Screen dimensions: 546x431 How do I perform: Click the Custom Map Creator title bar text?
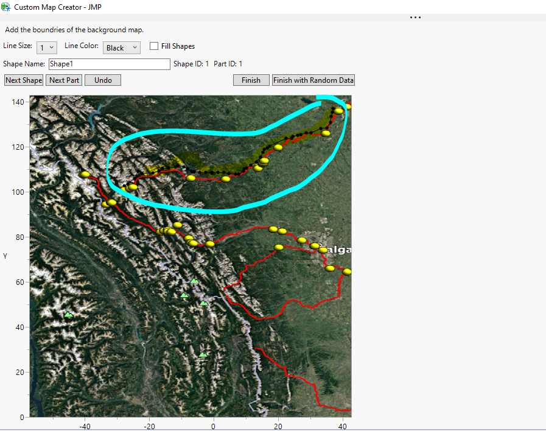(58, 7)
